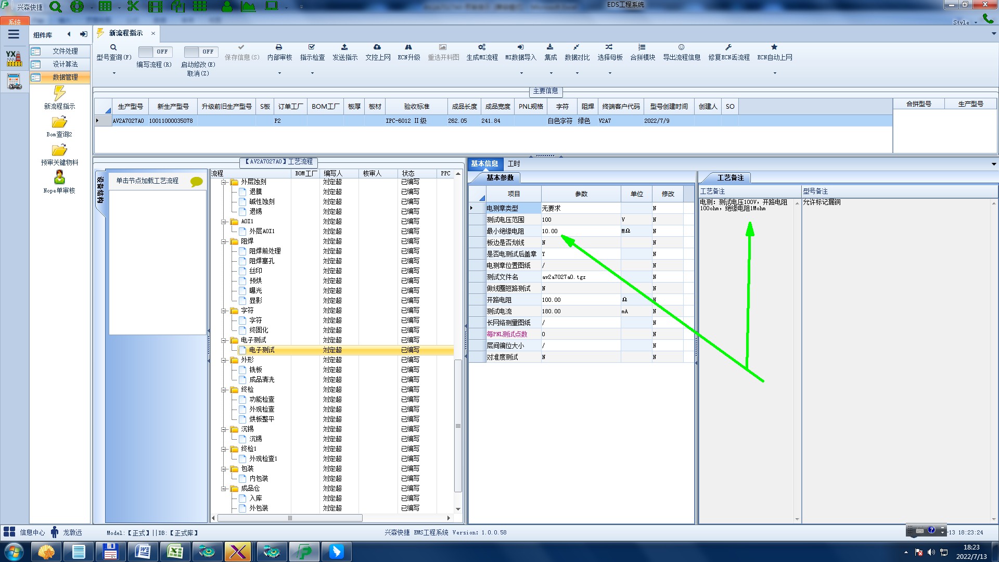Screen dimensions: 999x562
Task: Collapse the 阻焊 tree folder
Action: 224,241
